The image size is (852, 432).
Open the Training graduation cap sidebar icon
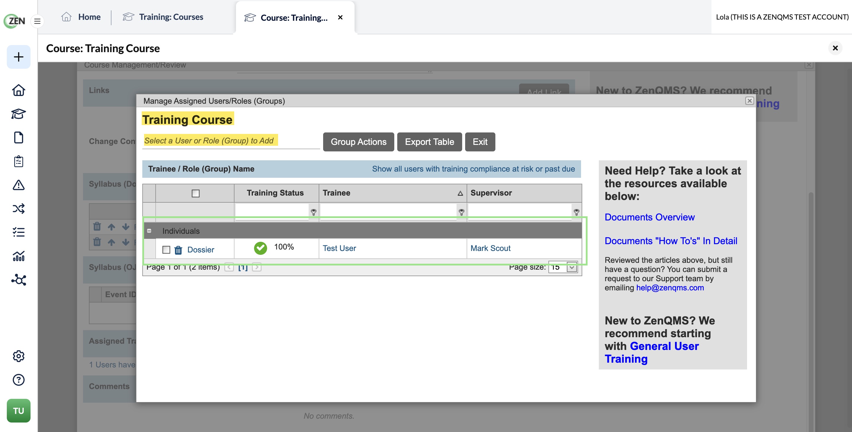[x=18, y=114]
